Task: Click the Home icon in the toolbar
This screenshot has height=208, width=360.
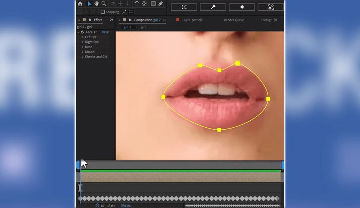Action: (80, 4)
